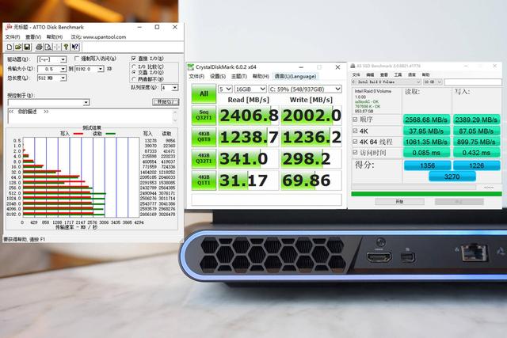Open the Intel Raid 0 Volume drive dropdown
This screenshot has height=338, width=507.
tap(386, 82)
